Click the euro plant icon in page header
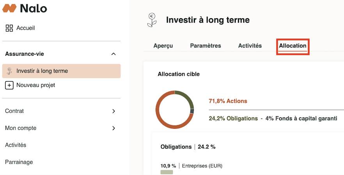Viewport: 344px width, 175px height. tap(152, 20)
